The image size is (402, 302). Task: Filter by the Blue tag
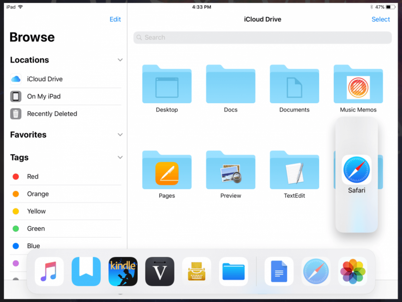click(66, 246)
